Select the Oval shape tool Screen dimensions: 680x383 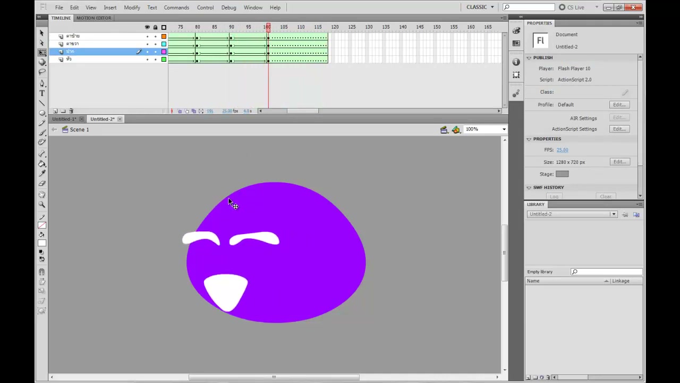pyautogui.click(x=42, y=113)
